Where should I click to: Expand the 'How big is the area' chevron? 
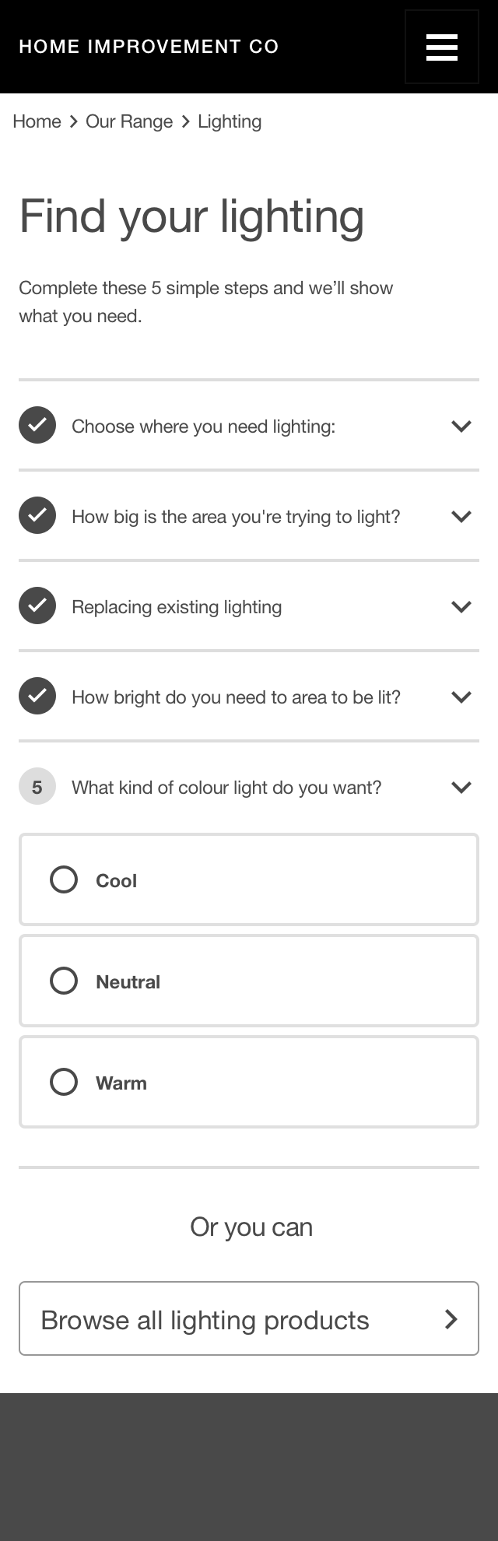coord(461,516)
